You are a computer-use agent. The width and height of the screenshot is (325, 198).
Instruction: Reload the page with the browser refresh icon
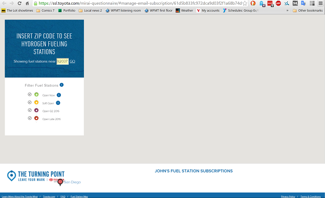19,3
